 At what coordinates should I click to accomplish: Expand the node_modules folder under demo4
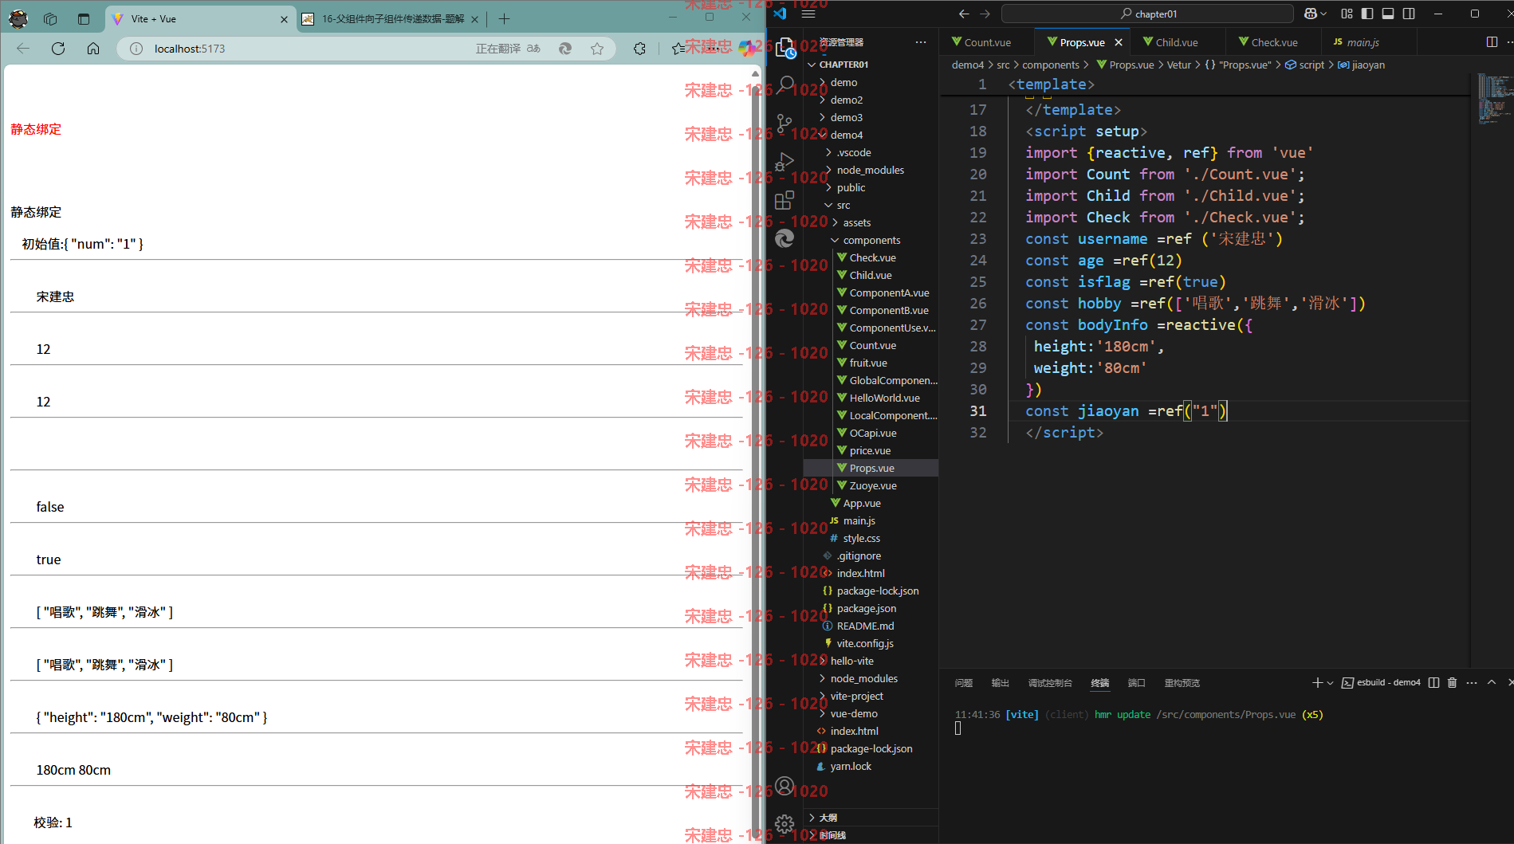(x=871, y=170)
